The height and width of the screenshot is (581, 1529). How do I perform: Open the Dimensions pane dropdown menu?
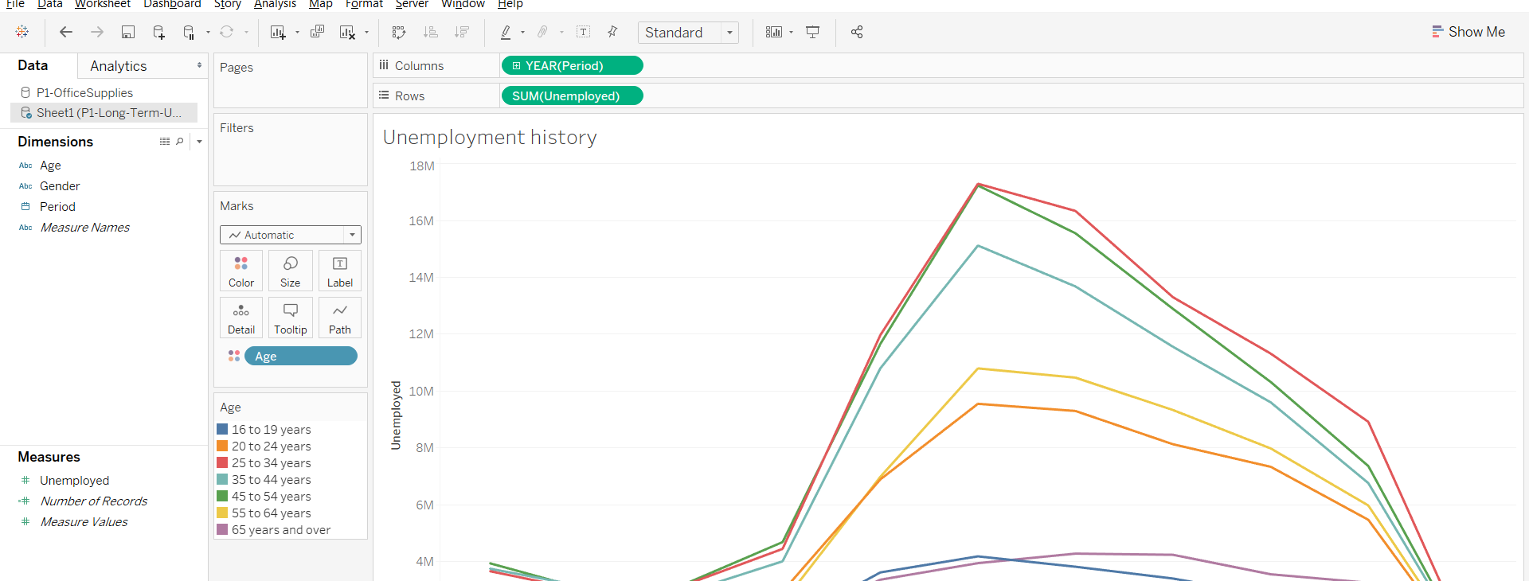pos(199,142)
